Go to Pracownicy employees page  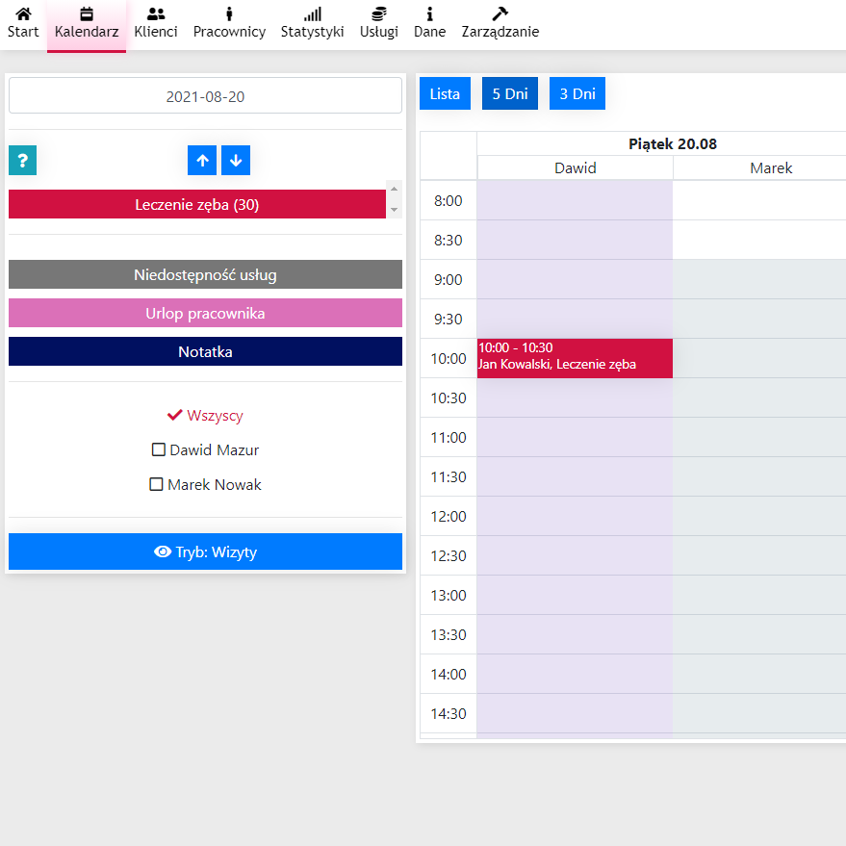pos(229,23)
